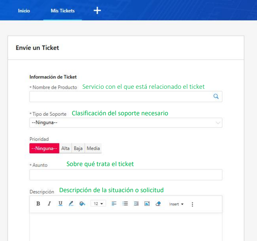Insert a bulleted list
Image resolution: width=257 pixels, height=241 pixels.
(125, 204)
